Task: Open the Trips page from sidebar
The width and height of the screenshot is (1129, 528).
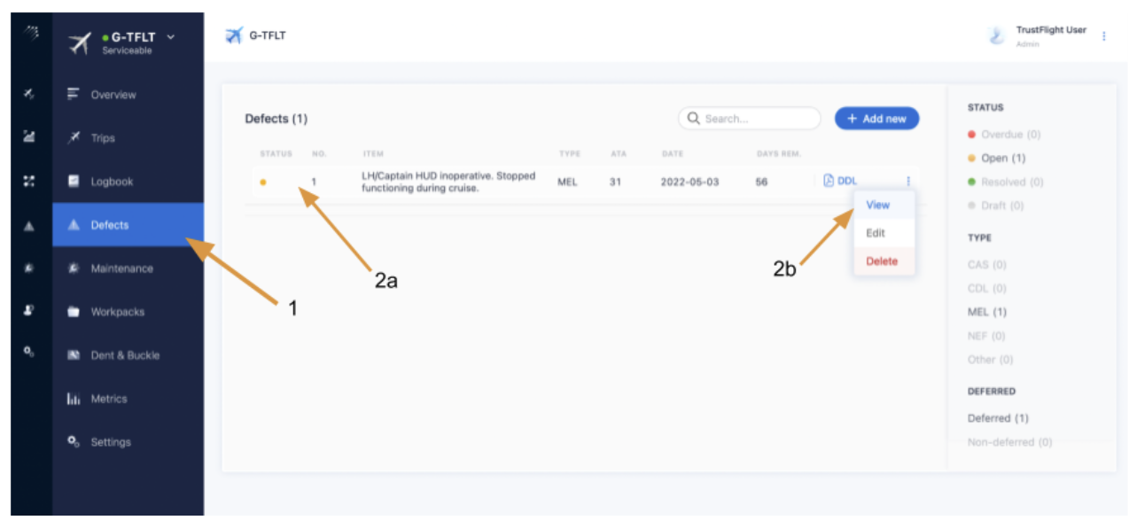Action: pos(103,138)
